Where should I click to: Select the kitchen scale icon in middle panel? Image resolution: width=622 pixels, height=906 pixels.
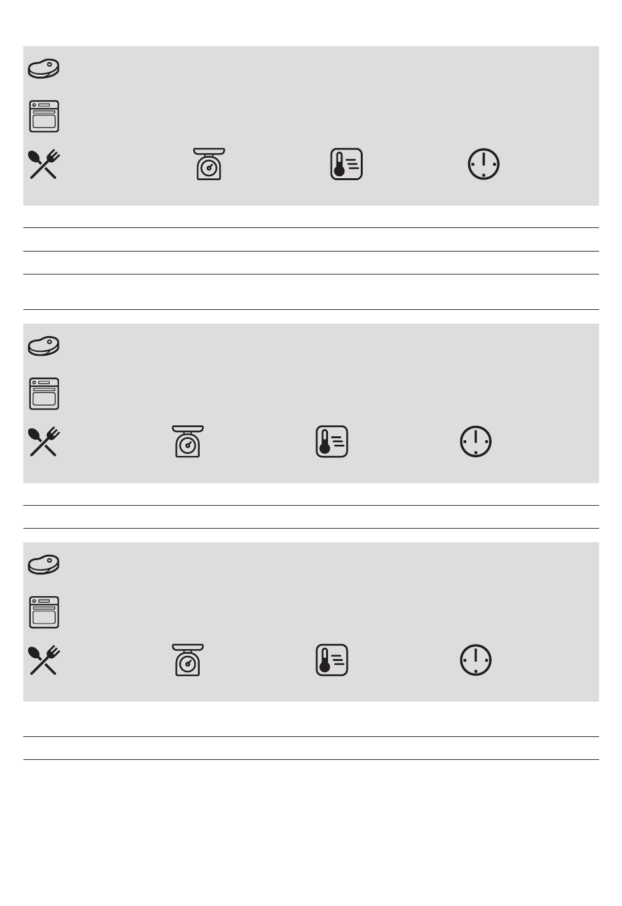point(188,441)
